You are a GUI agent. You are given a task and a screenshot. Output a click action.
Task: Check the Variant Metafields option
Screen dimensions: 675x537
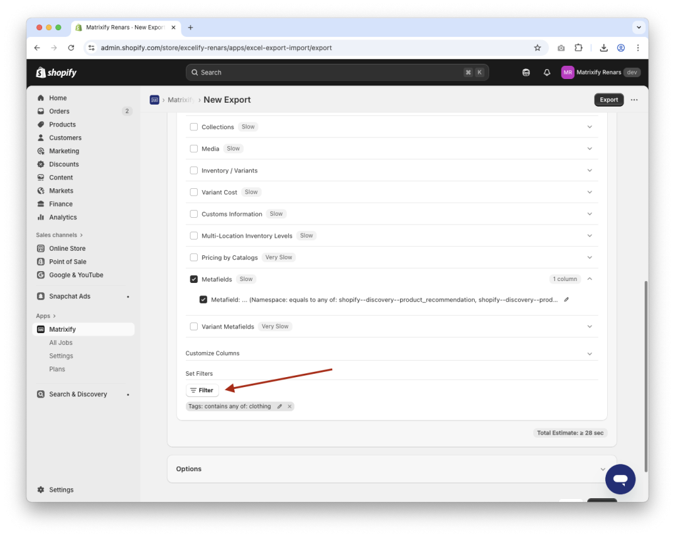[x=193, y=326]
